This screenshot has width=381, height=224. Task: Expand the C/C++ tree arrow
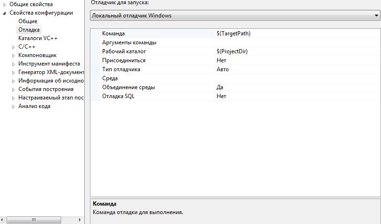14,47
